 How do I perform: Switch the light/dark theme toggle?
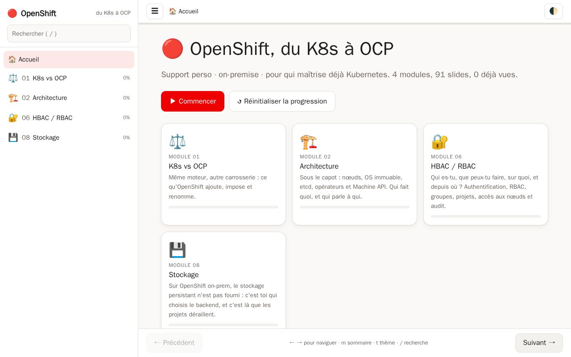pos(554,11)
